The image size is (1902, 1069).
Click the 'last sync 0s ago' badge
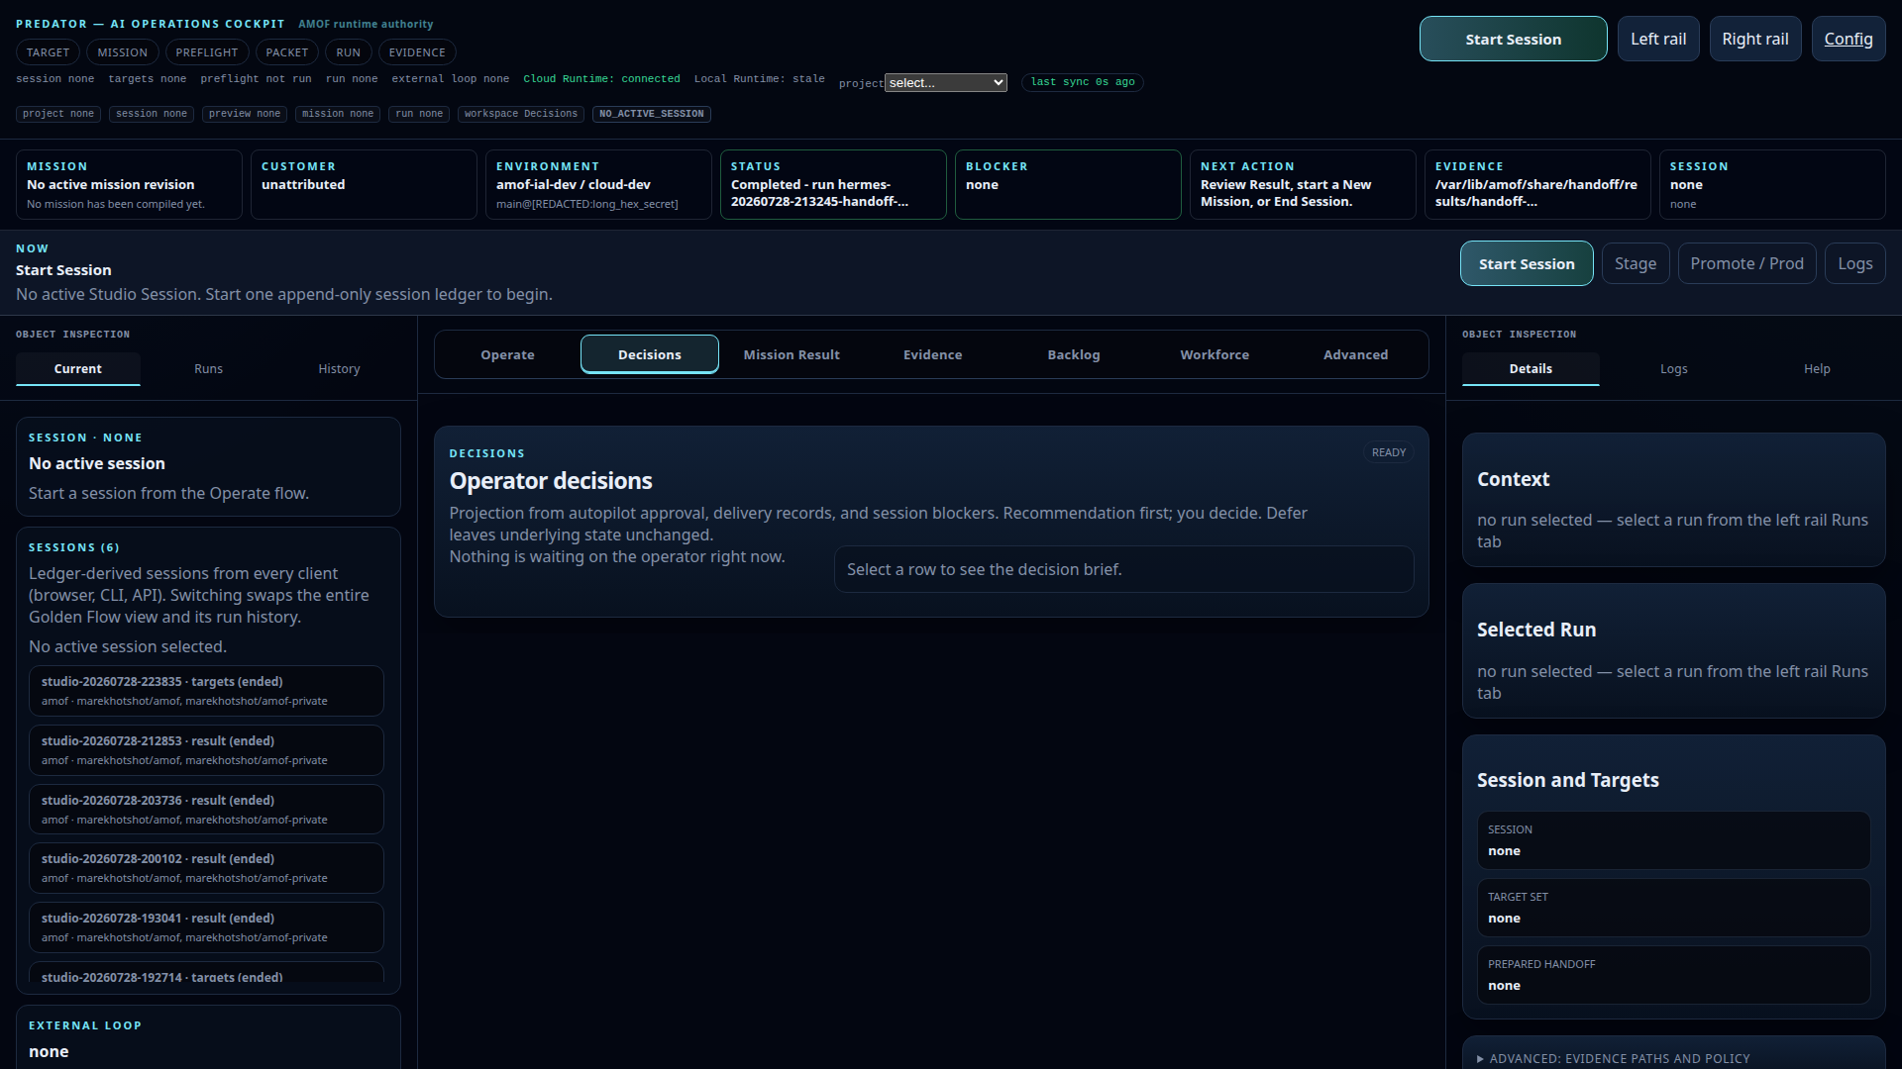pos(1083,82)
